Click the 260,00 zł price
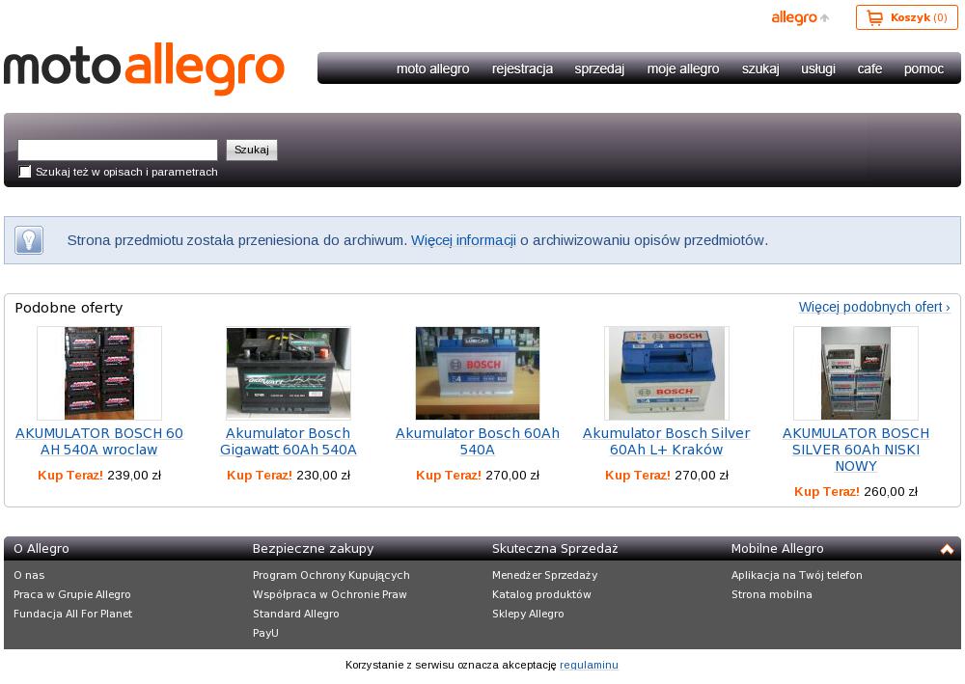Image resolution: width=965 pixels, height=684 pixels. (891, 492)
